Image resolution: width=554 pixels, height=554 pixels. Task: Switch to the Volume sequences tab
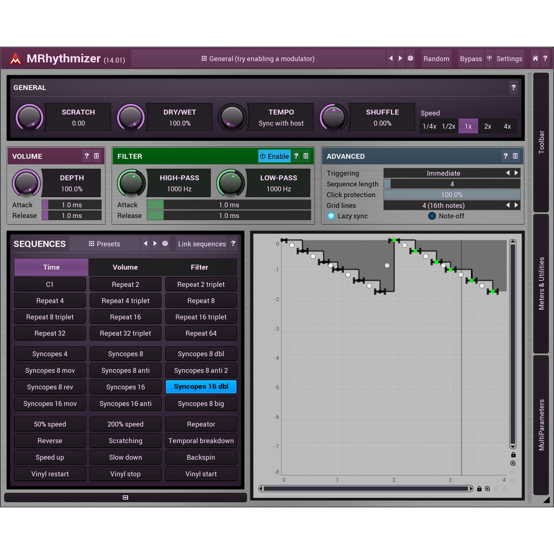[125, 267]
